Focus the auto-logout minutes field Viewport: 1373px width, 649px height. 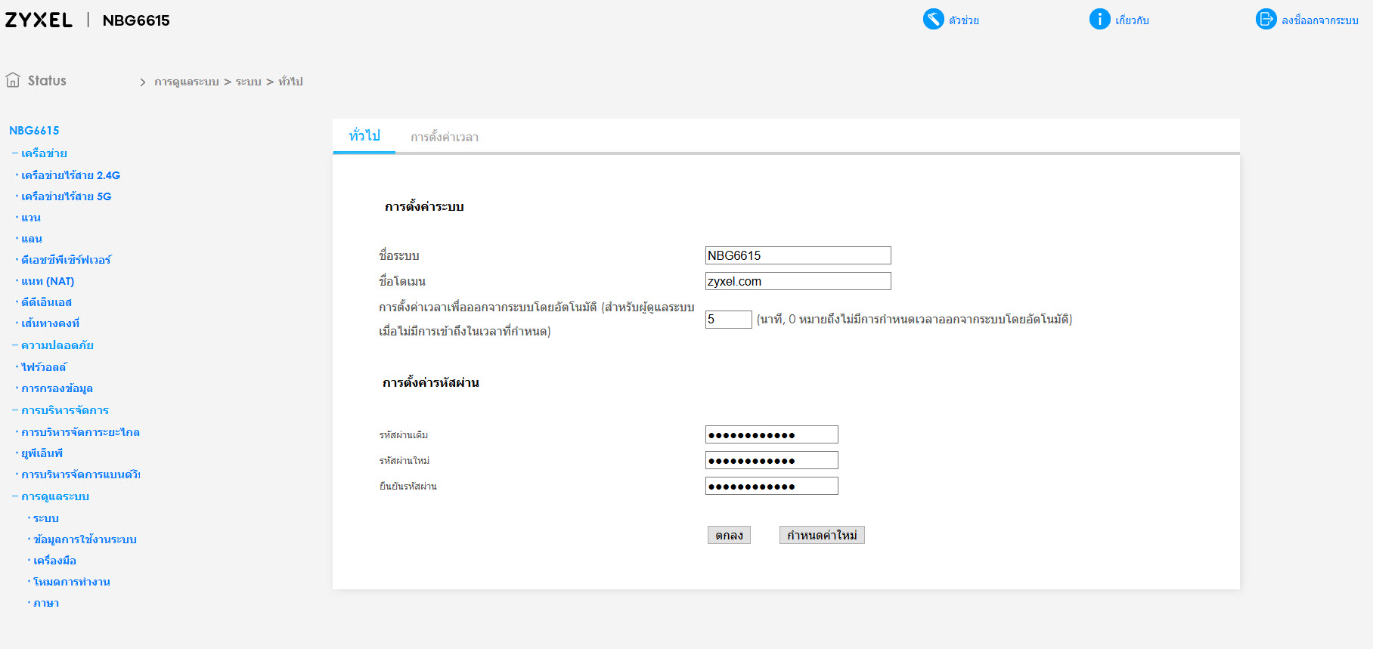(728, 320)
